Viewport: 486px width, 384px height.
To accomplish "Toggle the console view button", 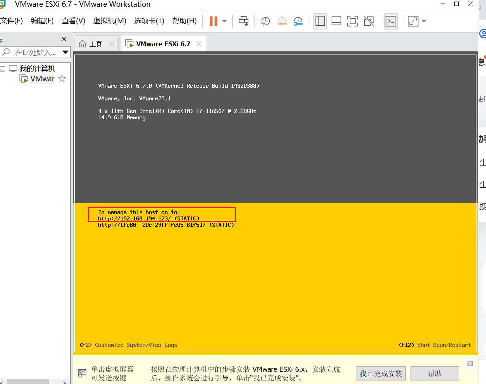I will (x=391, y=21).
